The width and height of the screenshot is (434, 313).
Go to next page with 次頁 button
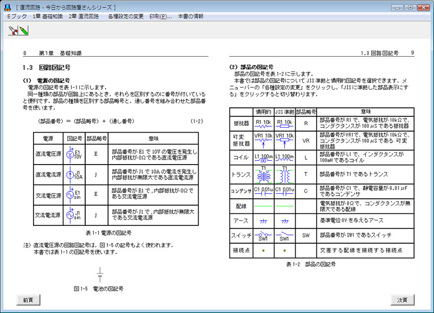(402, 299)
